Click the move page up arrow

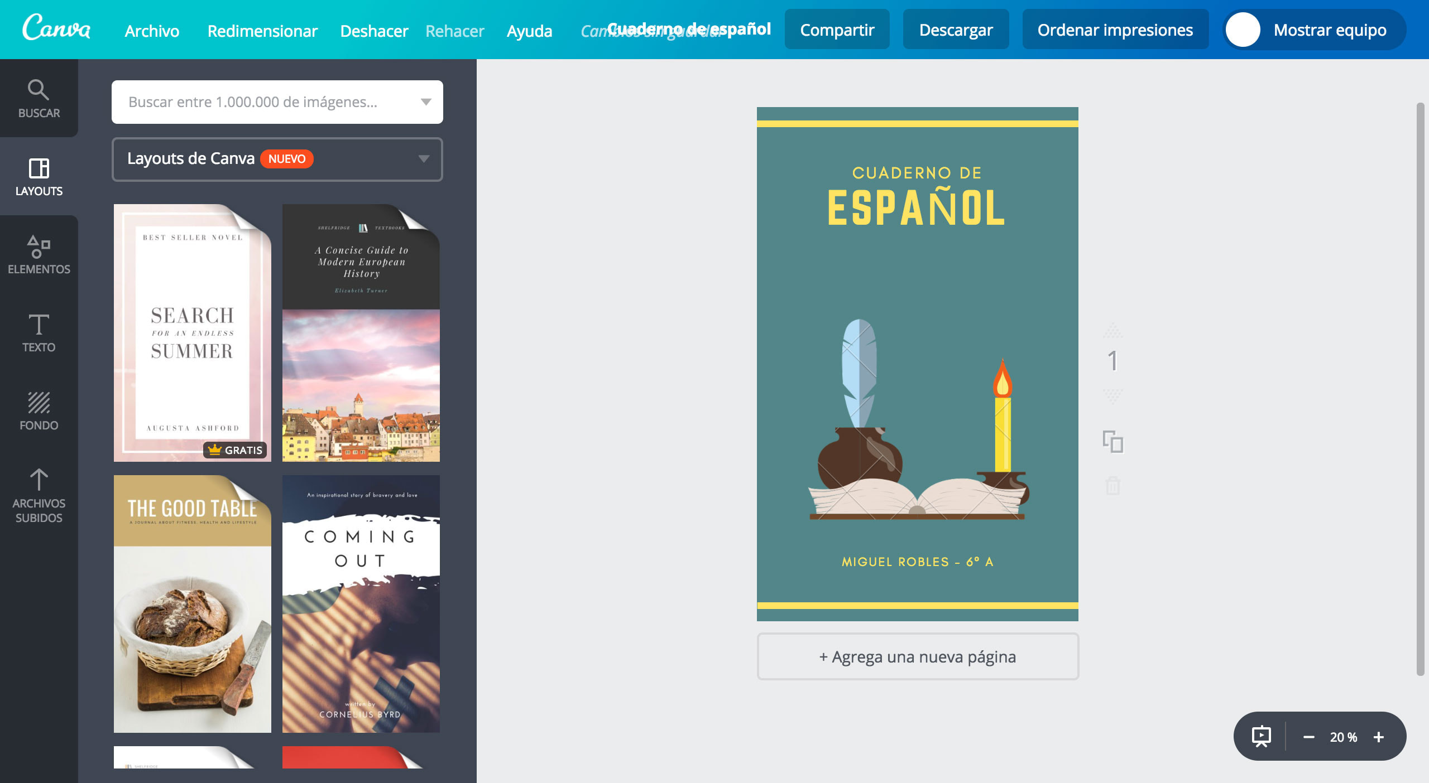pyautogui.click(x=1112, y=331)
